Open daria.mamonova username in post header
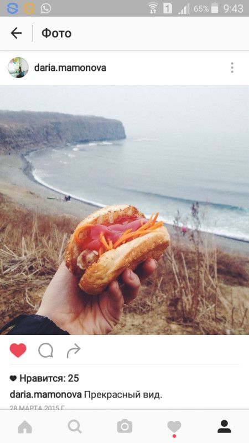Image resolution: width=249 pixels, height=443 pixels. [x=70, y=68]
